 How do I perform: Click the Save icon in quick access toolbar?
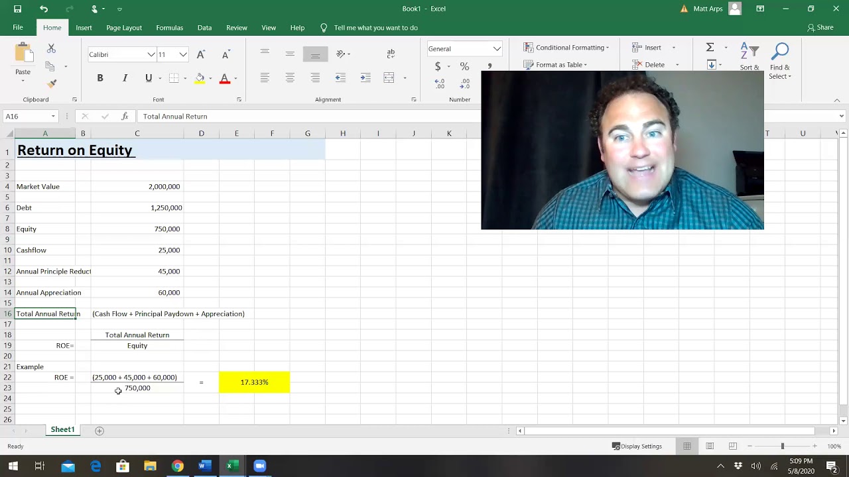tap(17, 9)
